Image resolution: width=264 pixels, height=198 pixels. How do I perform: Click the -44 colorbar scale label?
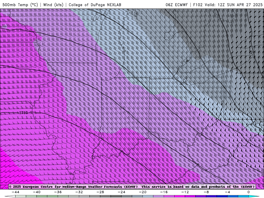point(16,192)
